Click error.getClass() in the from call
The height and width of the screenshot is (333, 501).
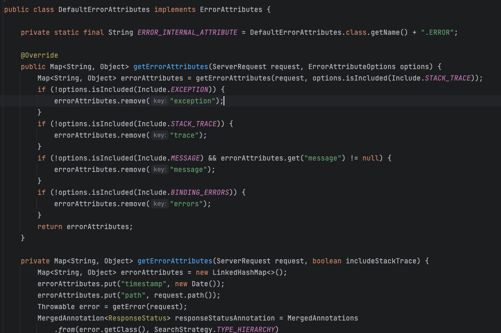(112, 329)
